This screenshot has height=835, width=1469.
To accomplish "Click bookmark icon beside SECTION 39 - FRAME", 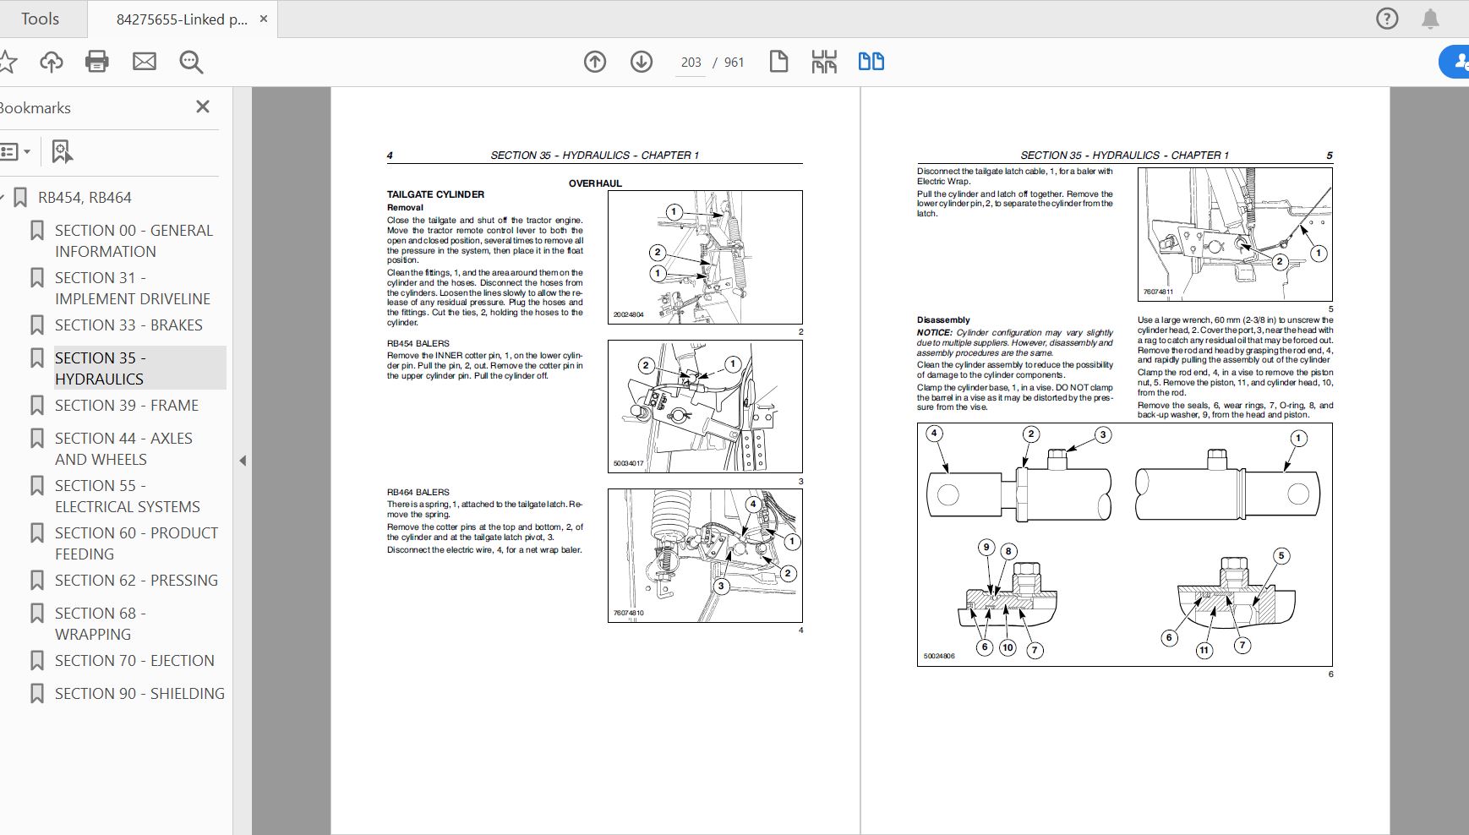I will (x=37, y=406).
